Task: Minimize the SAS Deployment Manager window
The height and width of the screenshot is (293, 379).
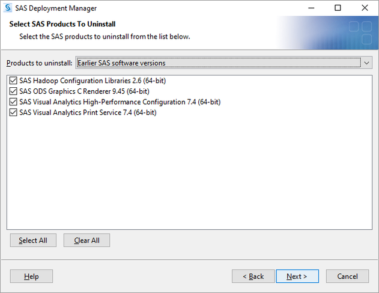Action: point(311,8)
